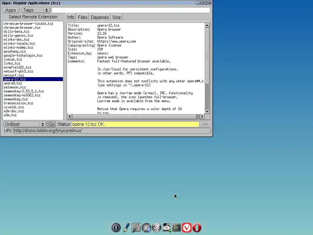Select seamonkey.tcz extension

33,99
